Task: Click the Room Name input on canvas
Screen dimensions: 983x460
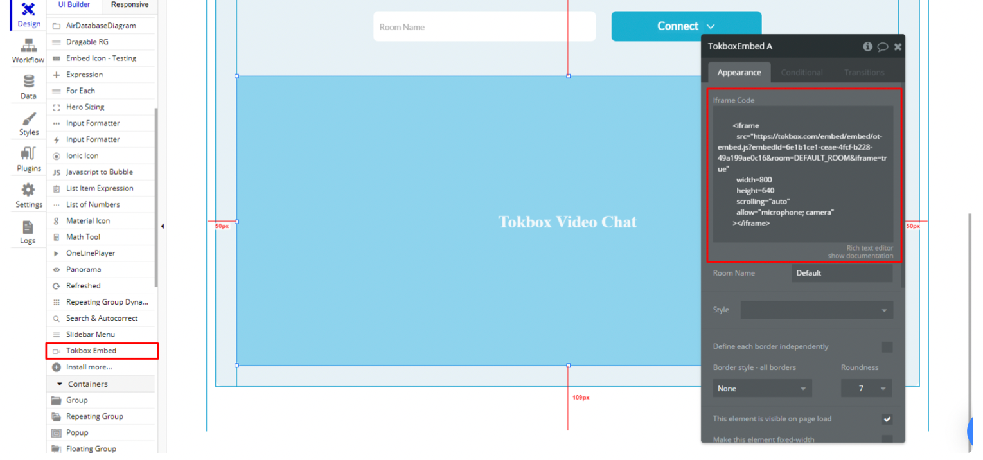Action: click(484, 27)
